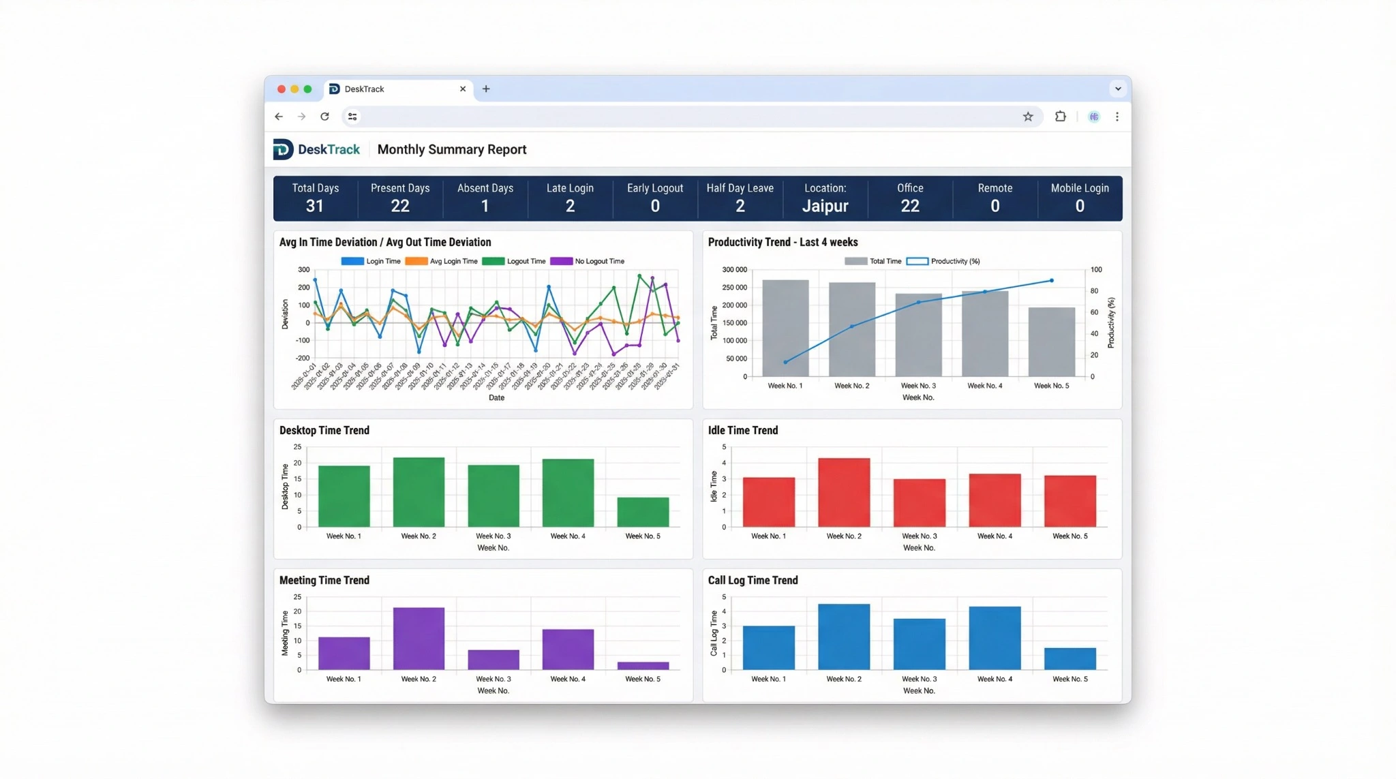This screenshot has height=779, width=1396.
Task: Bookmark the page using the star icon
Action: coord(1028,116)
